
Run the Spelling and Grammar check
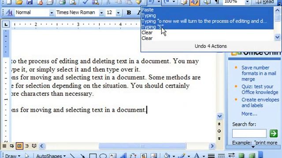85,2
